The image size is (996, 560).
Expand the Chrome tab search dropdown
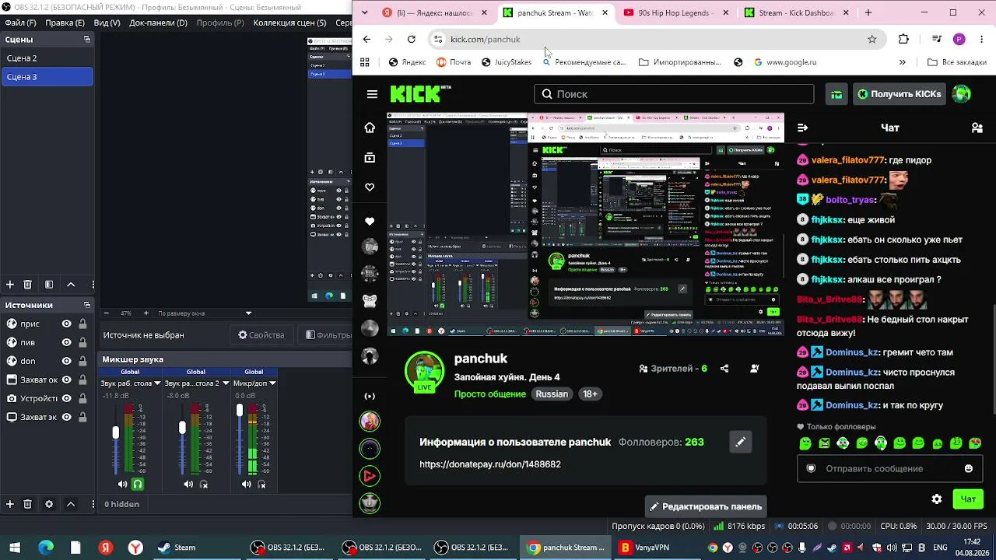365,12
